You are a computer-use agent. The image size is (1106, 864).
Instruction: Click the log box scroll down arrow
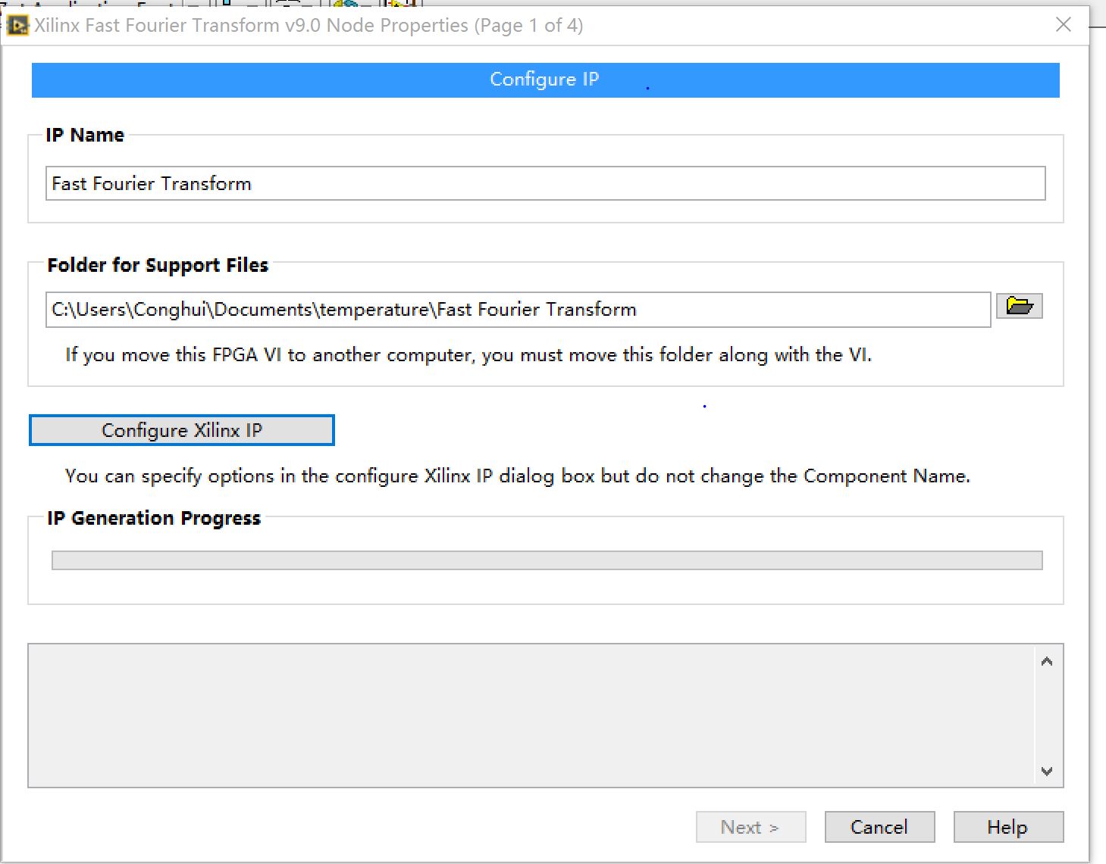pos(1047,772)
